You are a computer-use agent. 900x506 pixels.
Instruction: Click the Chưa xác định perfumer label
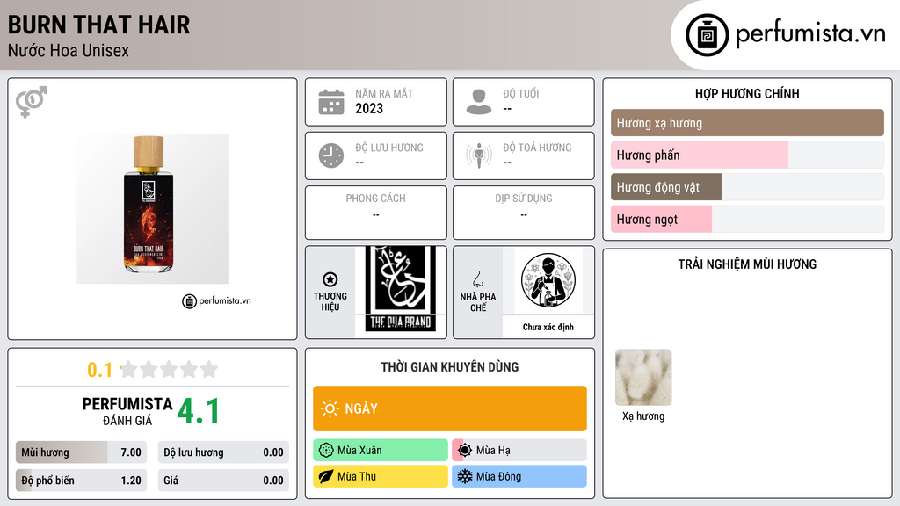(548, 327)
